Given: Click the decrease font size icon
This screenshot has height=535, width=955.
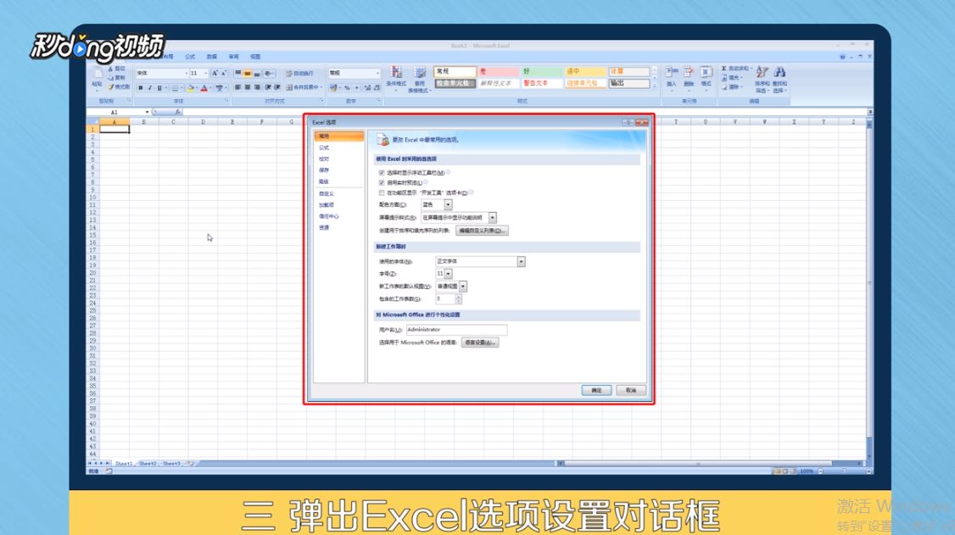Looking at the screenshot, I should (x=224, y=73).
